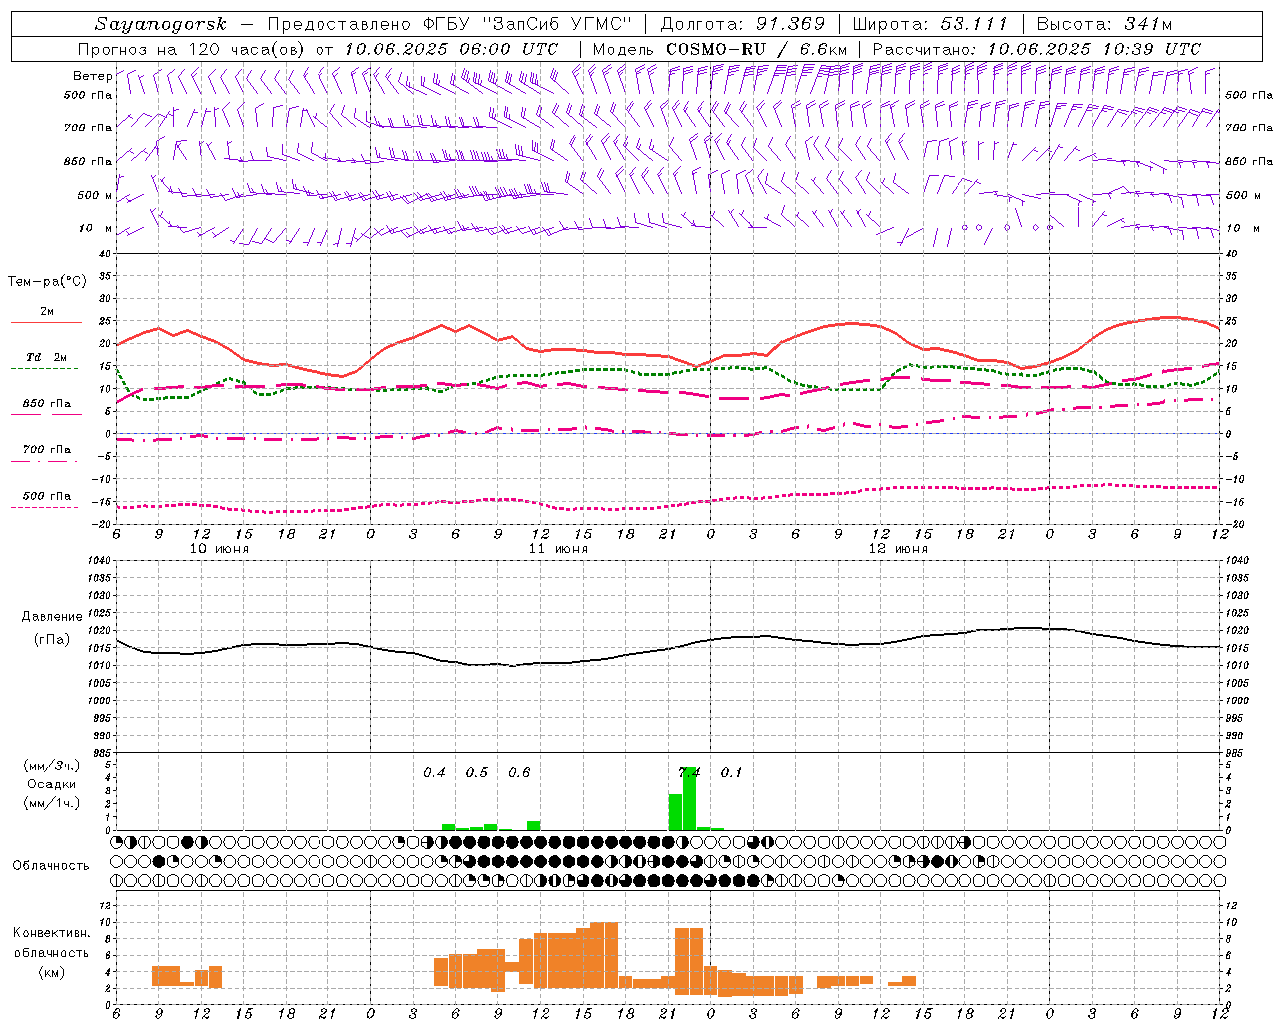The height and width of the screenshot is (1022, 1278).
Task: Click the "10 июня" date label
Action: tap(219, 549)
